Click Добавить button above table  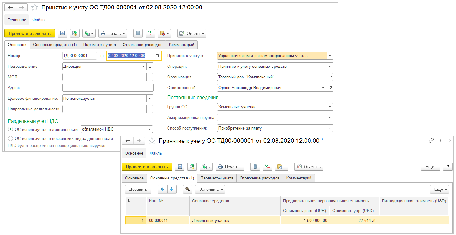[138, 189]
